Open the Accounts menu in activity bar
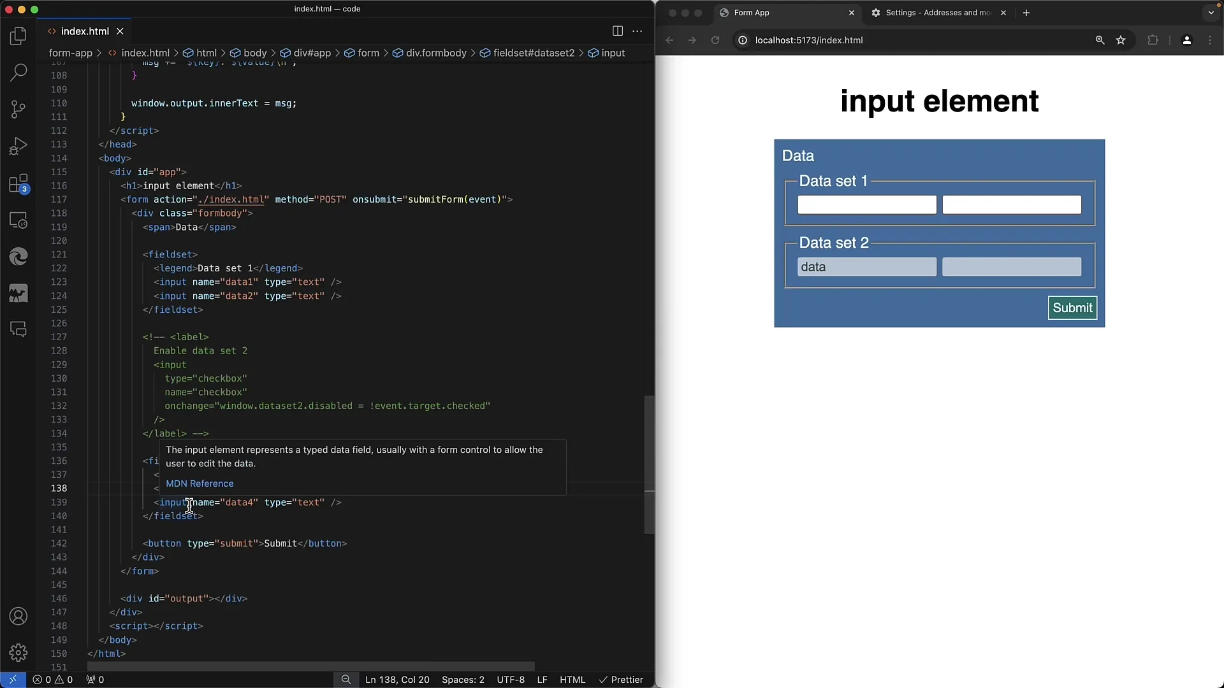1224x688 pixels. point(18,616)
